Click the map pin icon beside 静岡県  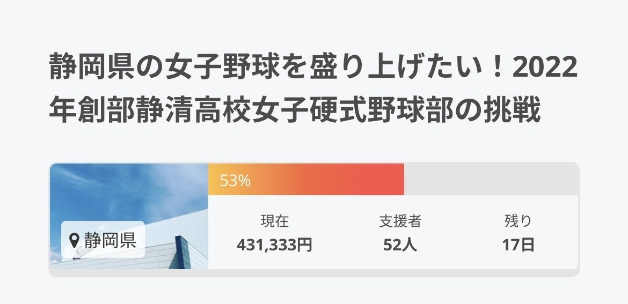pos(75,239)
